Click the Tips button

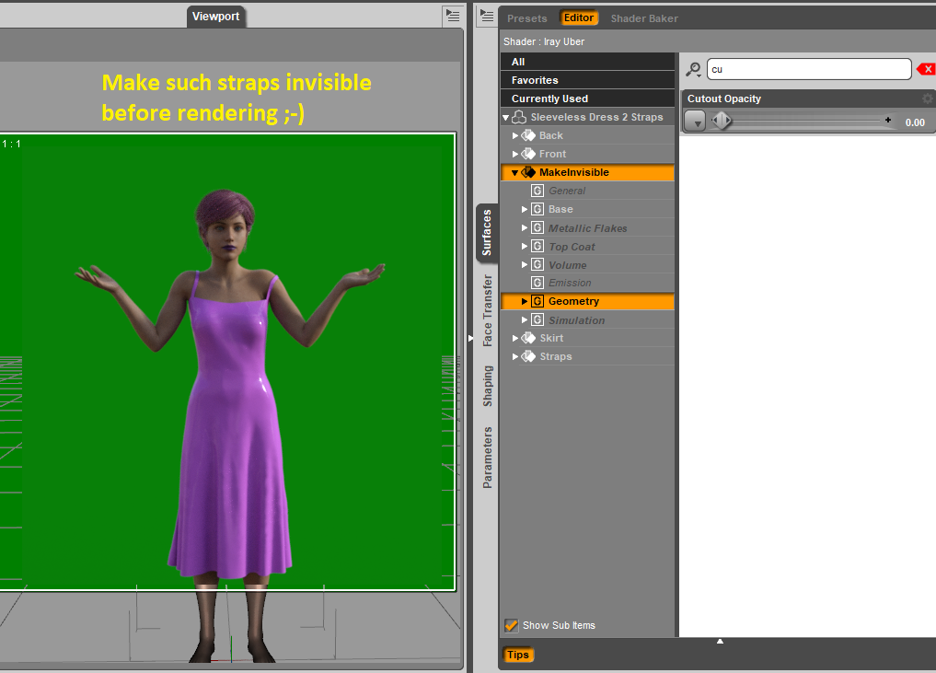click(x=517, y=655)
